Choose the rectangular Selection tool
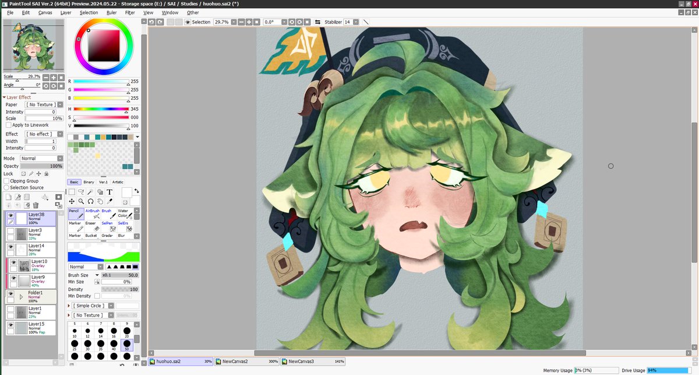This screenshot has width=699, height=375. [72, 191]
